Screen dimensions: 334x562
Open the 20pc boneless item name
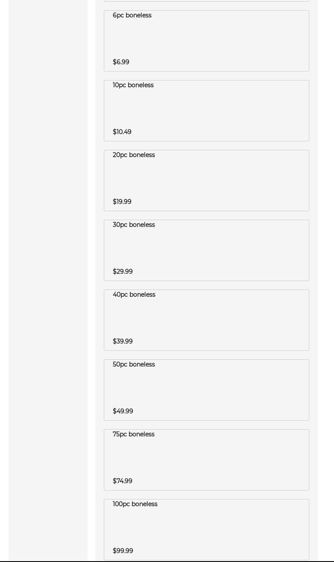[x=134, y=155]
